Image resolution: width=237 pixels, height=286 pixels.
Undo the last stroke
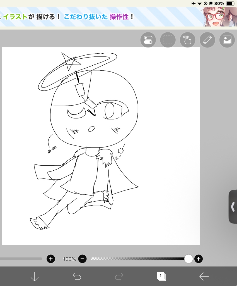point(77,277)
